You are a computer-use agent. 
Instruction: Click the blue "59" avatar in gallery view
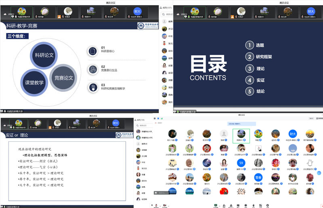click(x=241, y=163)
